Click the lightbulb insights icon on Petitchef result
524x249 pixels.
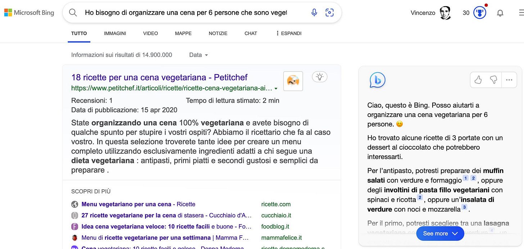pyautogui.click(x=320, y=76)
